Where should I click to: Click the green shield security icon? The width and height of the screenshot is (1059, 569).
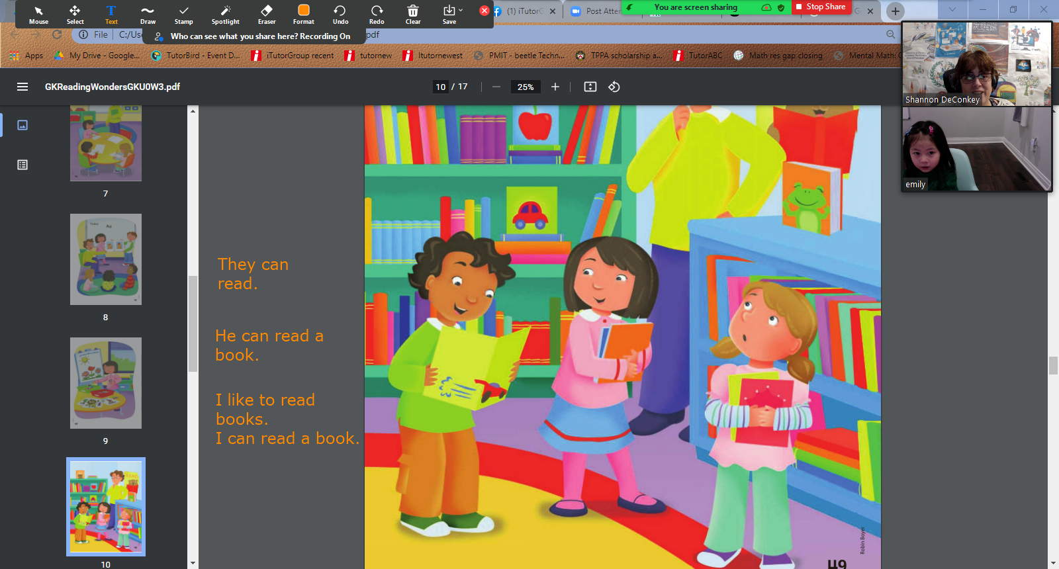point(781,7)
